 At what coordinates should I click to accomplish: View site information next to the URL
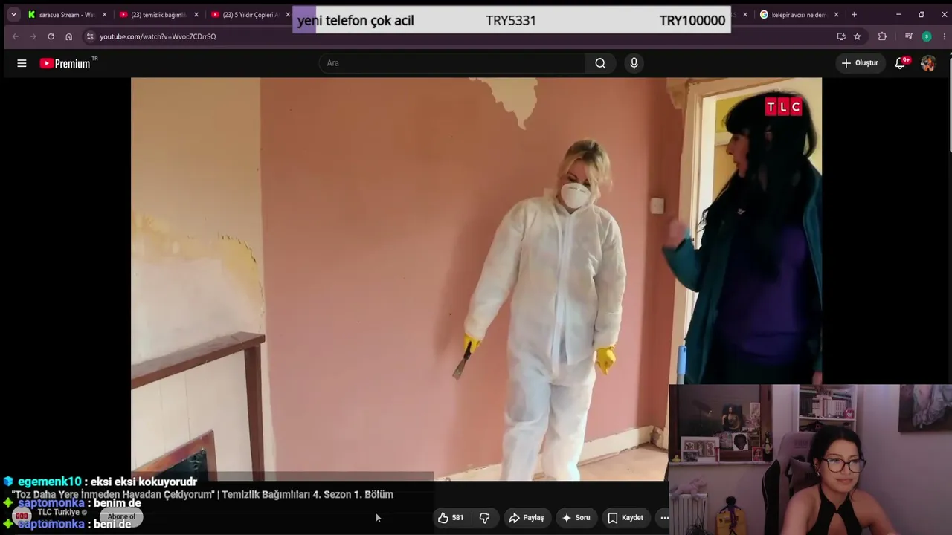pyautogui.click(x=90, y=36)
